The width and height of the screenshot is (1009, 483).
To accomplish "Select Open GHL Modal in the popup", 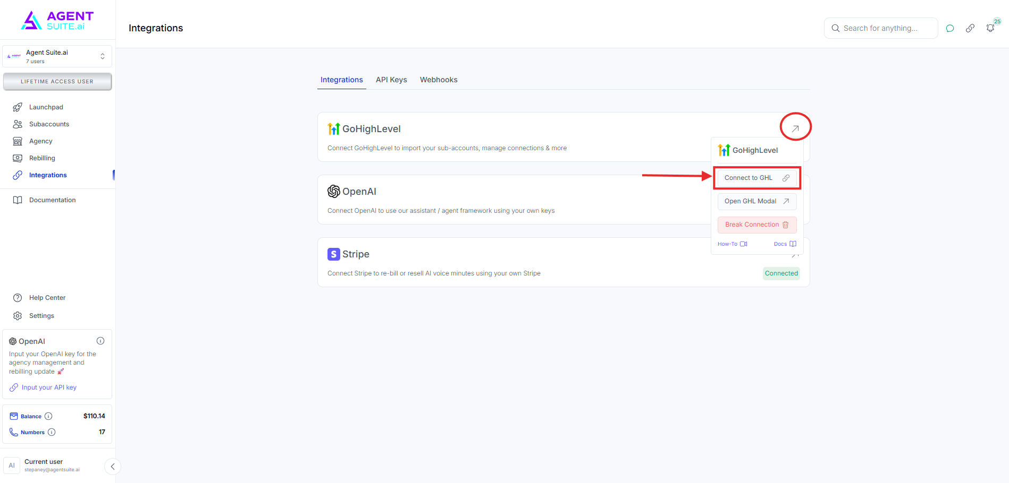I will pyautogui.click(x=757, y=201).
